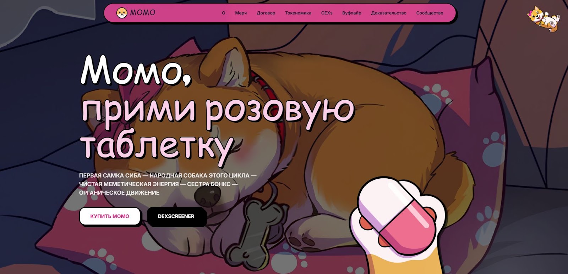Click the "ПЕРВАЯ САМКА СИБА" tagline line
This screenshot has height=274, width=568.
click(168, 175)
